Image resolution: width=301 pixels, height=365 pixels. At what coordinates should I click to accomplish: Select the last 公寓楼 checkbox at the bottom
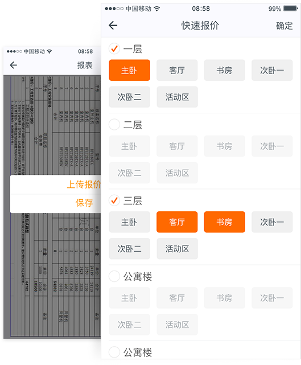[114, 352]
